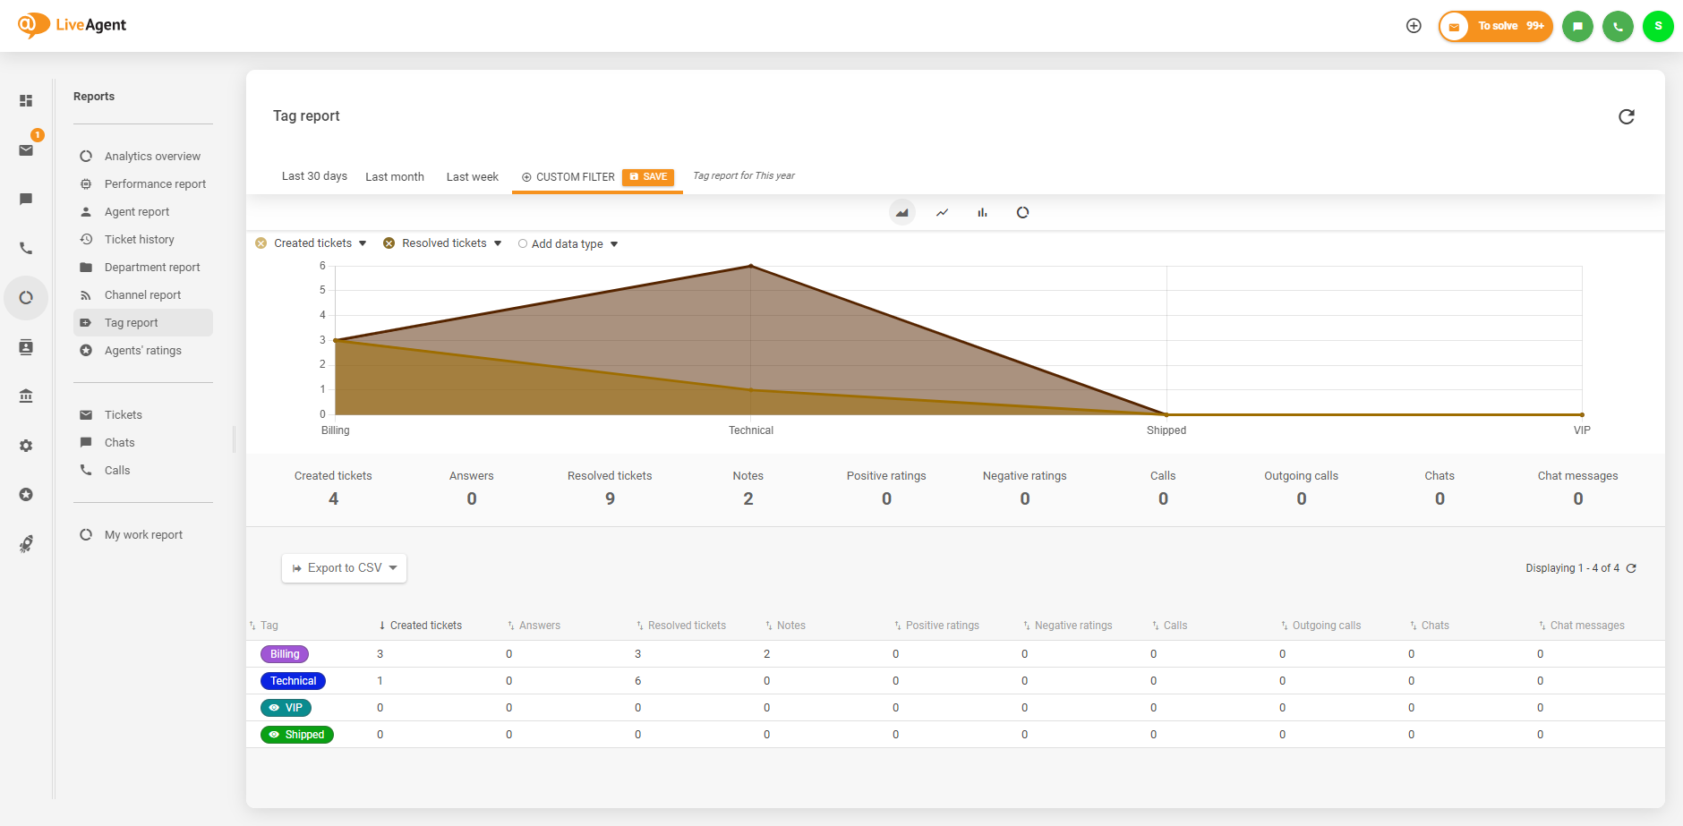Image resolution: width=1683 pixels, height=826 pixels.
Task: Open the phone calls icon in left sidebar
Action: (x=26, y=249)
